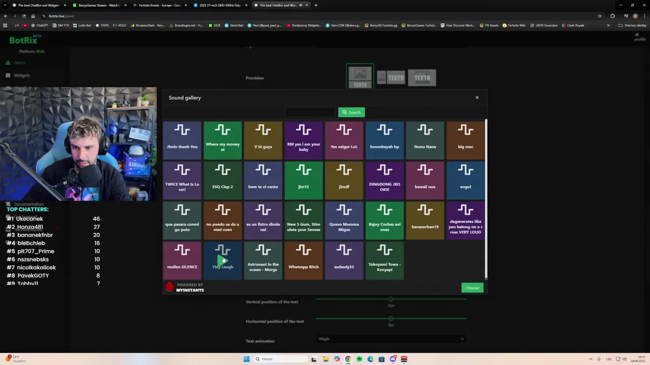Screen dimensions: 650x365
Task: Select the 'Quavo Momma Migos' sound
Action: (x=344, y=220)
